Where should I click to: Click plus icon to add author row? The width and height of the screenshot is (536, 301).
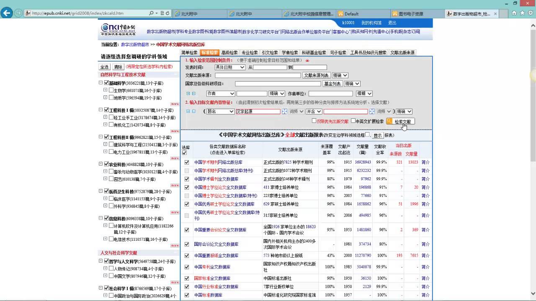click(x=188, y=94)
